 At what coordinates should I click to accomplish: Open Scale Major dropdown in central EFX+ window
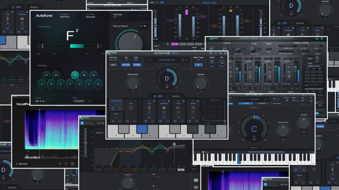[137, 60]
